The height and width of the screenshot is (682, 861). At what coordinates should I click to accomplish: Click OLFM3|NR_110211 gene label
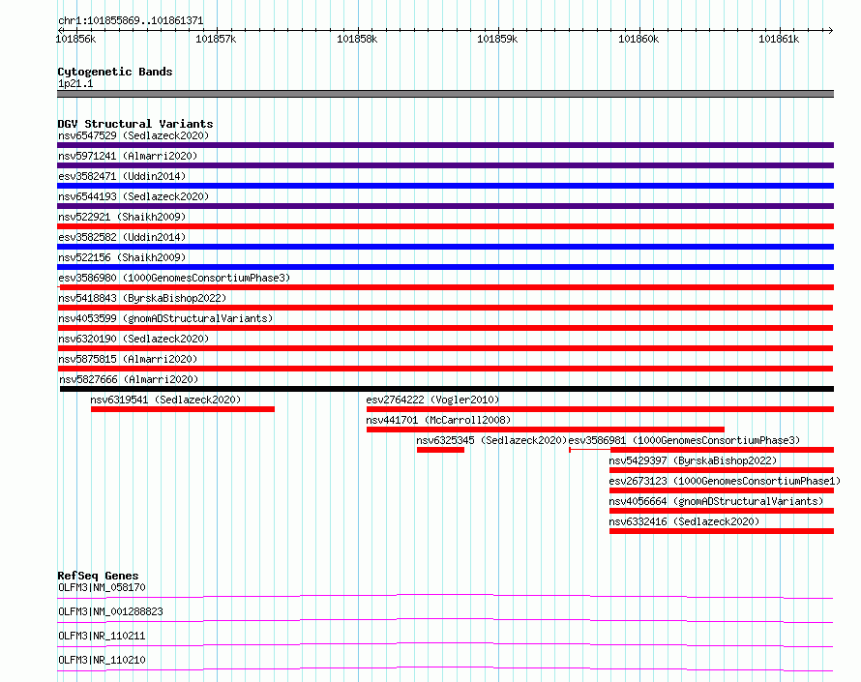[102, 636]
